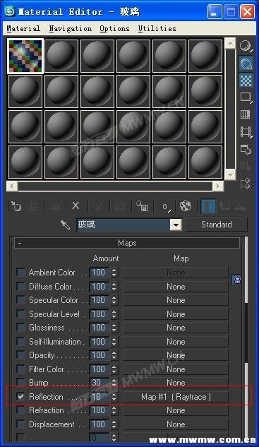Viewport: 259px width, 447px height.
Task: Click the Make Material Copy icon
Action: [x=97, y=206]
